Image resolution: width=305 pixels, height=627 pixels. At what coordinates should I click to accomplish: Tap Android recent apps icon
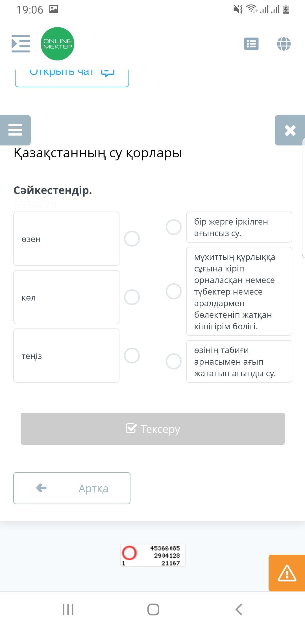(x=68, y=609)
